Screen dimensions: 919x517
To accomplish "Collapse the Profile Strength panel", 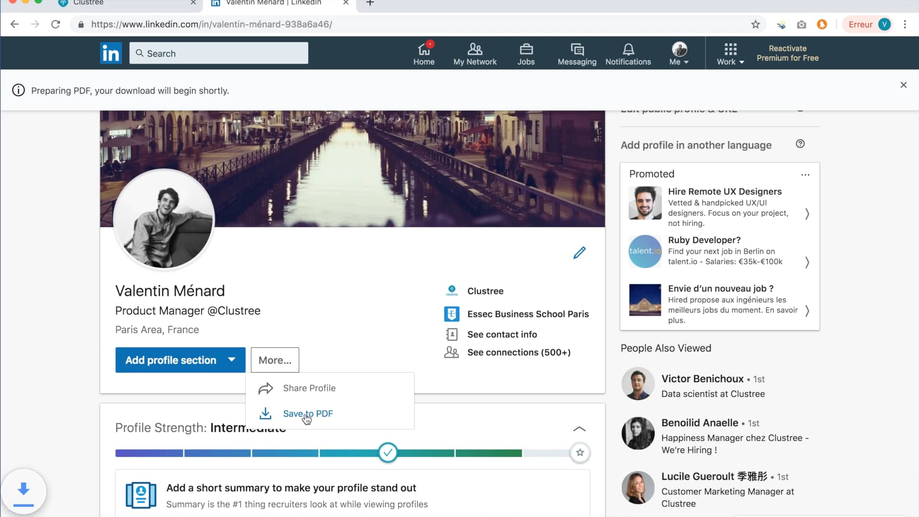I will [x=579, y=429].
